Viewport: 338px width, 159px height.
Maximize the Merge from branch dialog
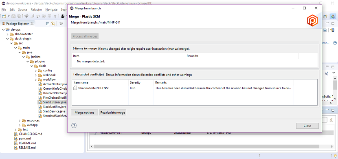pos(304,8)
